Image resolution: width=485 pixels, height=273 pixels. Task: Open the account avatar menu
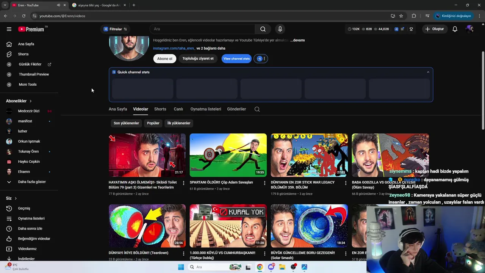coord(469,29)
